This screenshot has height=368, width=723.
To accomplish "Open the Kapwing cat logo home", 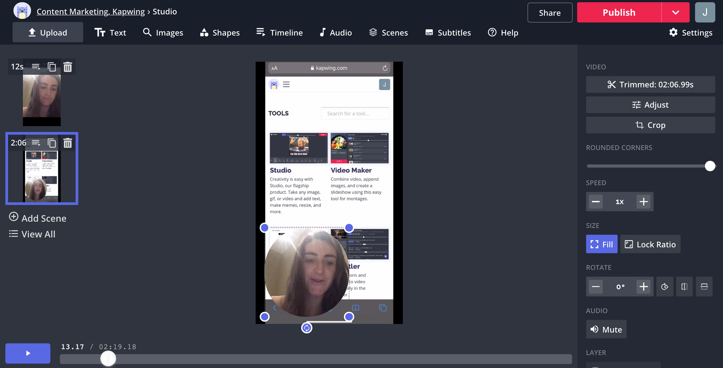I will pos(22,11).
